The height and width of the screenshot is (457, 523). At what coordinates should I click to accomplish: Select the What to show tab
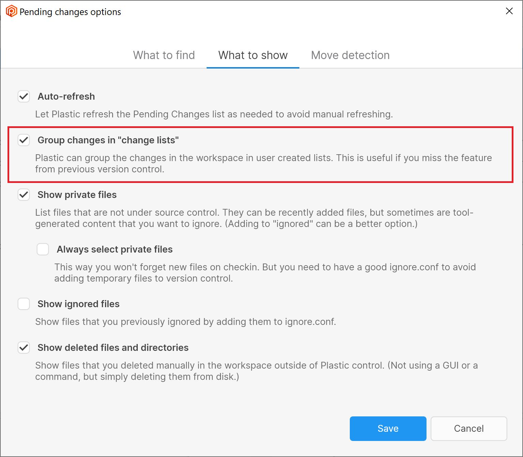point(253,55)
